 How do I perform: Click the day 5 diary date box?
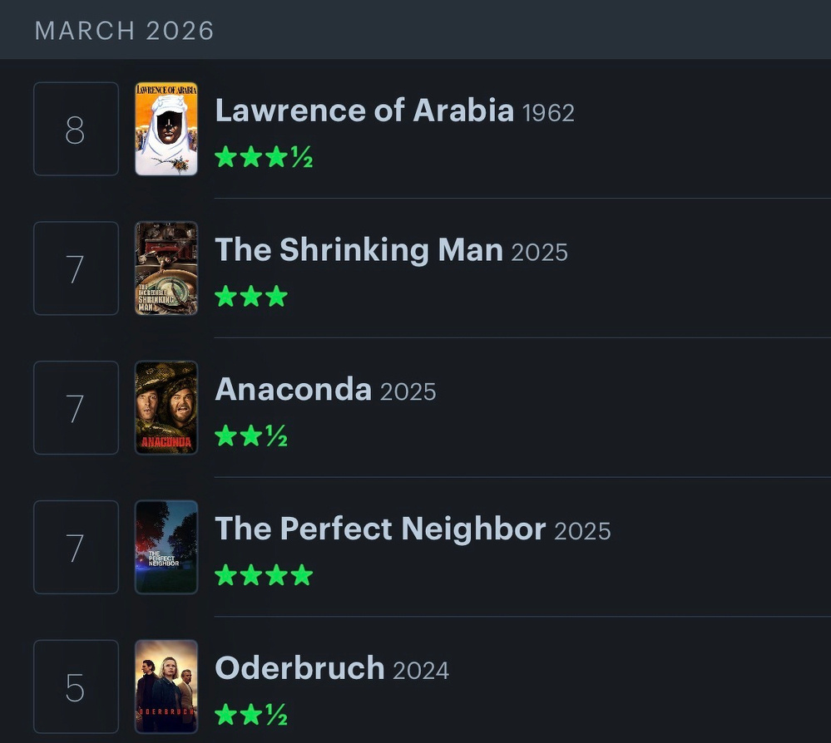76,686
